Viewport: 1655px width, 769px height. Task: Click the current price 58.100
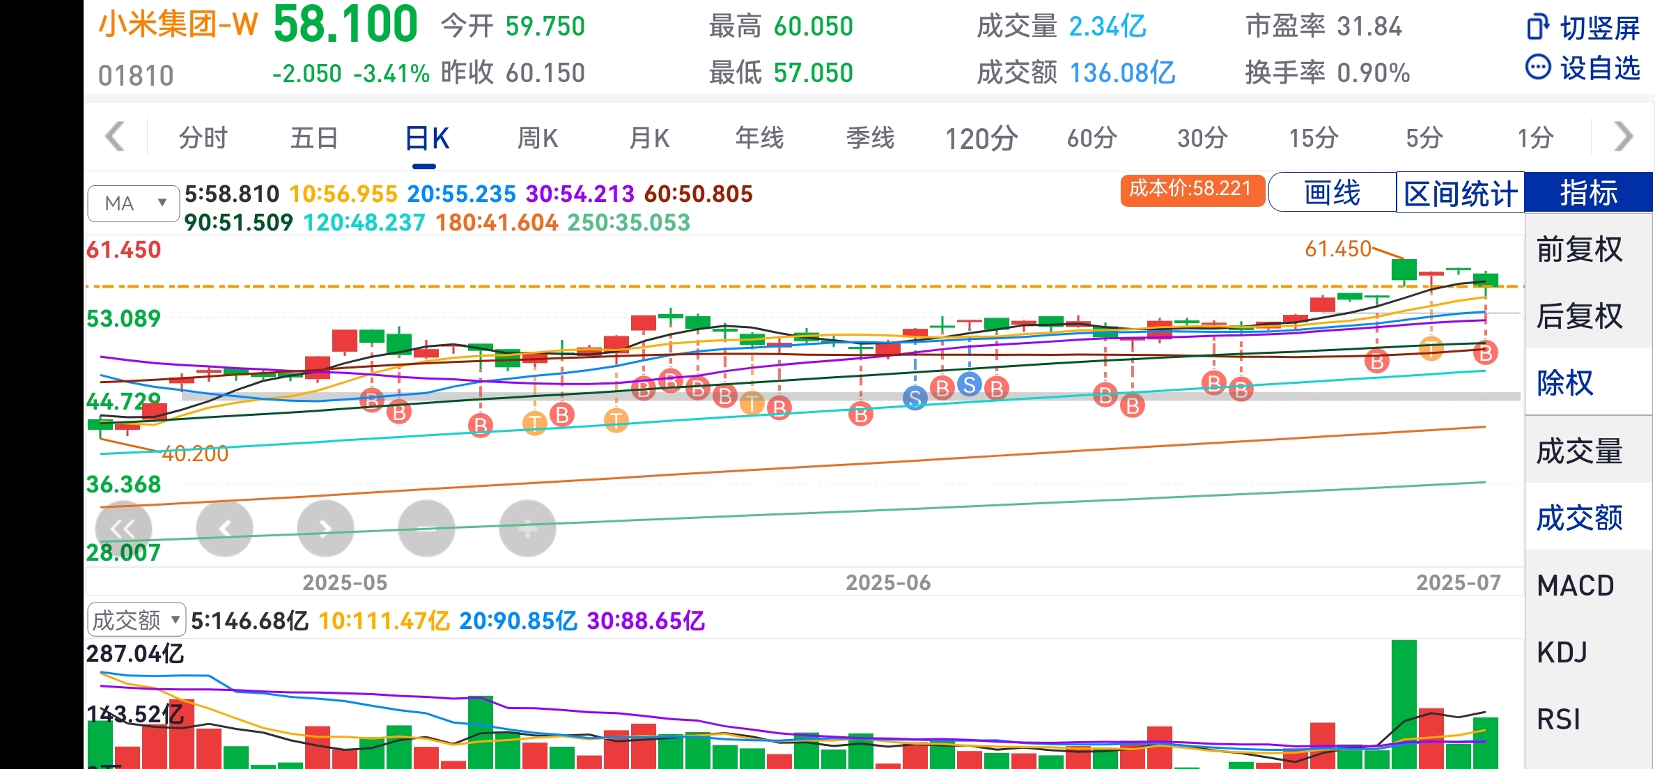[x=345, y=25]
